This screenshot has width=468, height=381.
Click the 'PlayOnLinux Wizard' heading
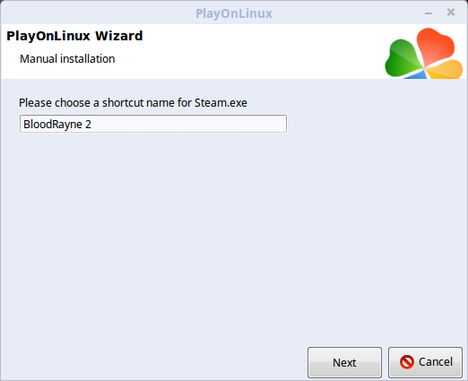click(74, 36)
